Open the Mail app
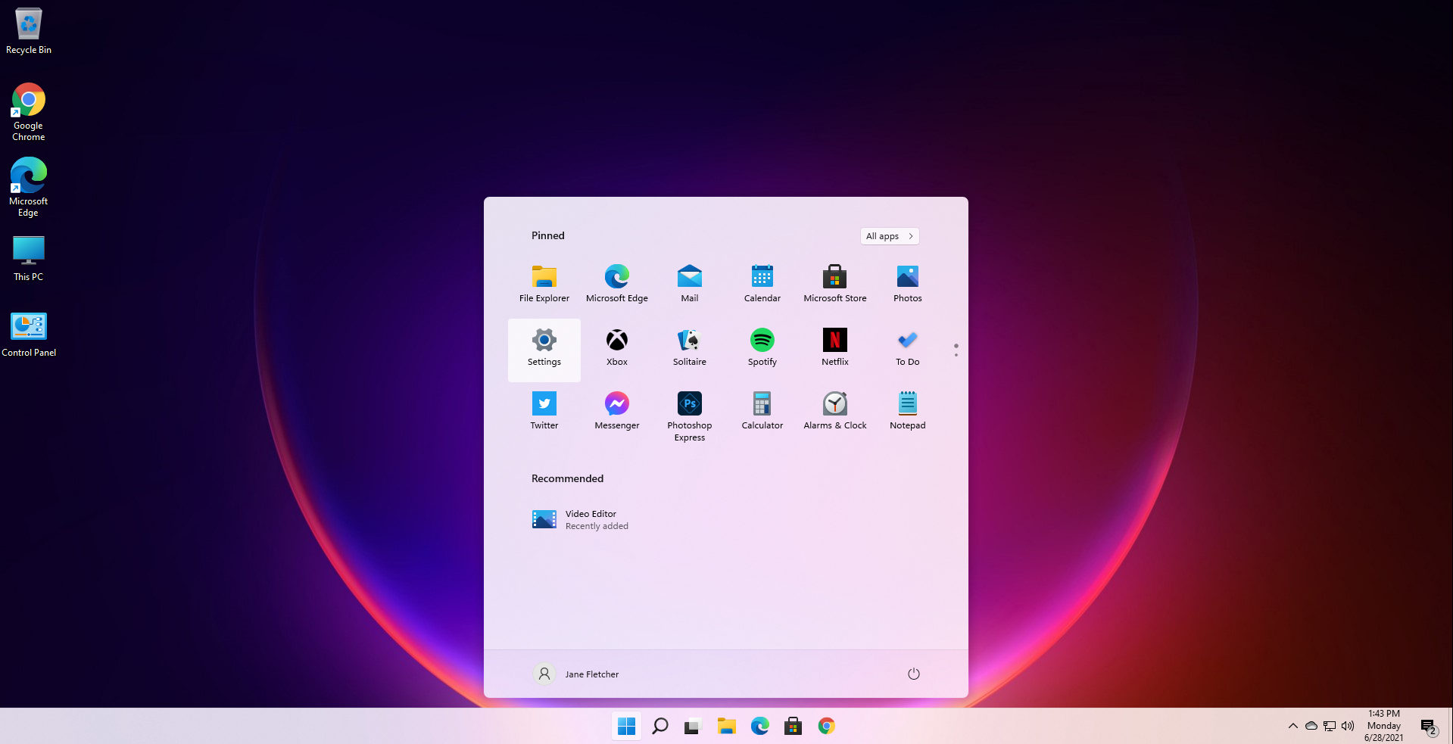This screenshot has width=1453, height=744. click(690, 285)
